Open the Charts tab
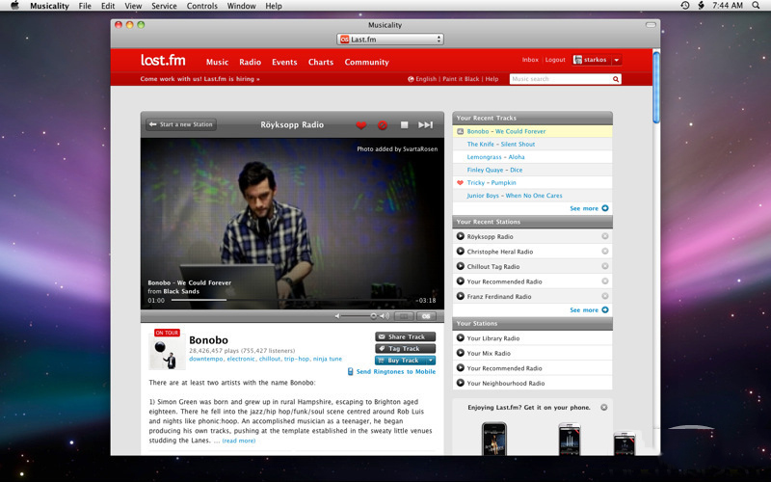 click(x=321, y=62)
